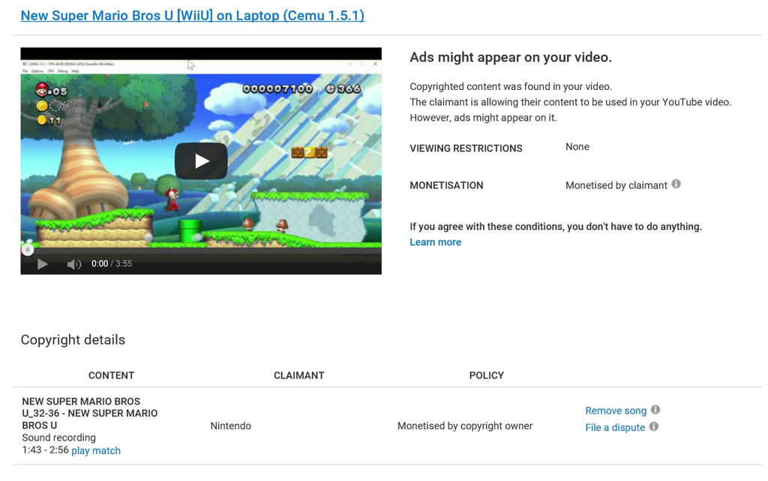Viewport: 768px width, 481px height.
Task: Choose File a dispute
Action: click(613, 427)
